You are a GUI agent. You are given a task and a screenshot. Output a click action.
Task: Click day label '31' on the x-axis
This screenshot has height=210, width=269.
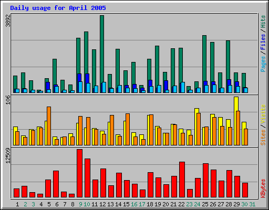(x=252, y=204)
